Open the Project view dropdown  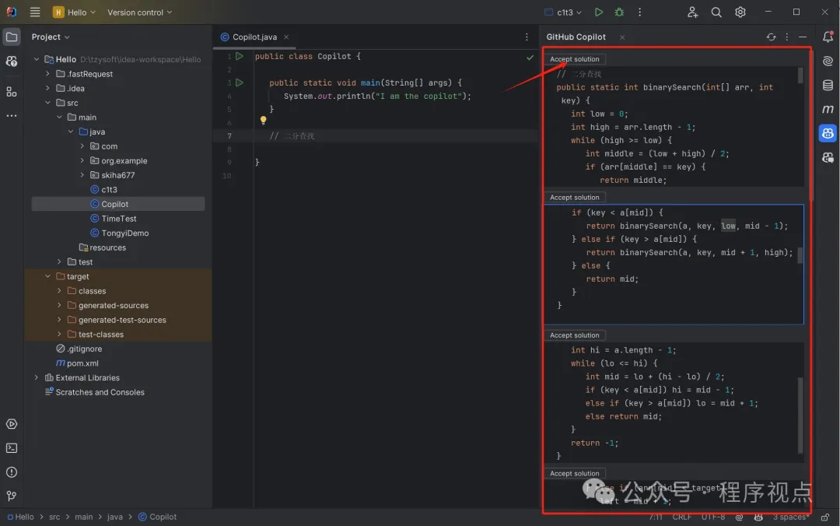coord(51,37)
